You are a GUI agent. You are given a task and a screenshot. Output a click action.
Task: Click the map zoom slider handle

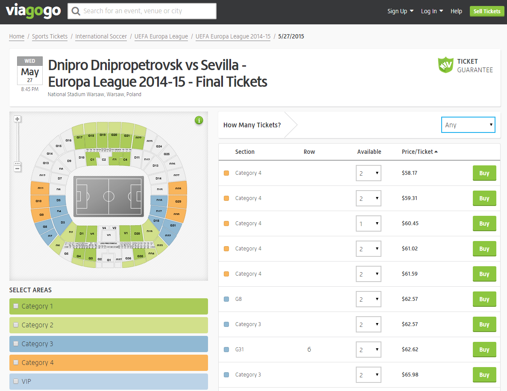18,163
